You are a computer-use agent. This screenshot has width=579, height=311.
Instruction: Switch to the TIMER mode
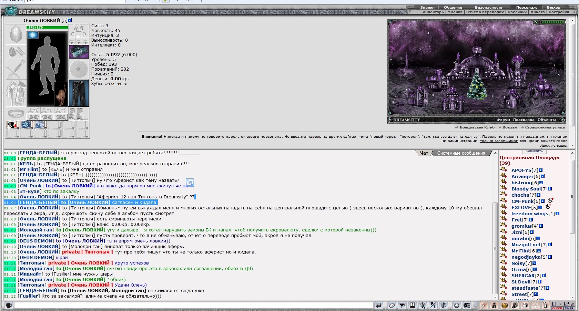569,308
